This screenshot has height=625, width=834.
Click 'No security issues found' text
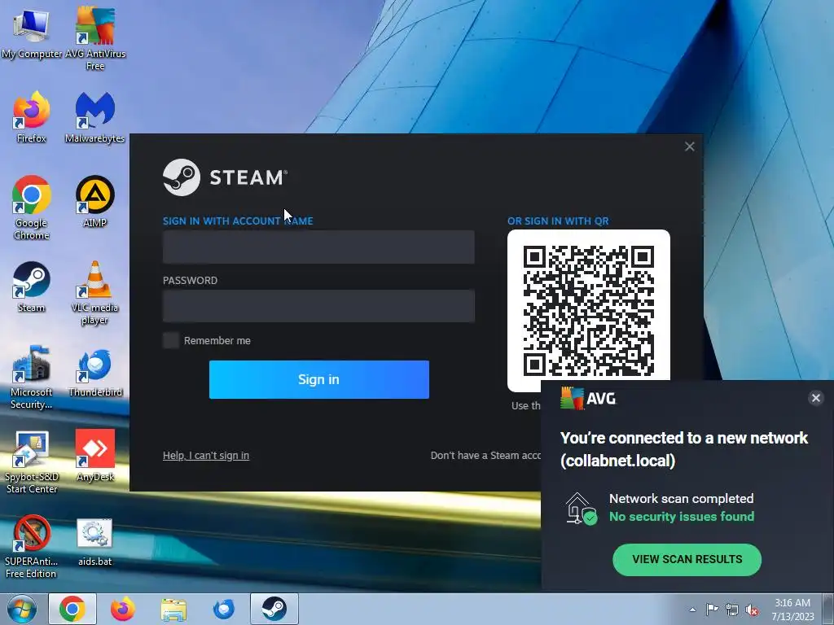[x=682, y=517]
